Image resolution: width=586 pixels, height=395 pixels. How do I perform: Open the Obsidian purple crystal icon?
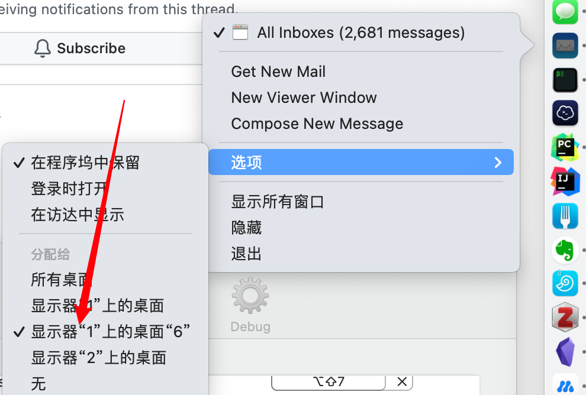pos(565,352)
